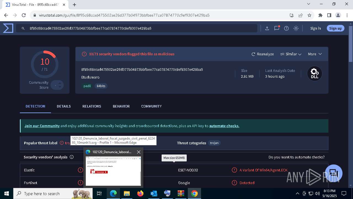Image resolution: width=353 pixels, height=199 pixels.
Task: Open the COMMUNITY tab
Action: [151, 106]
